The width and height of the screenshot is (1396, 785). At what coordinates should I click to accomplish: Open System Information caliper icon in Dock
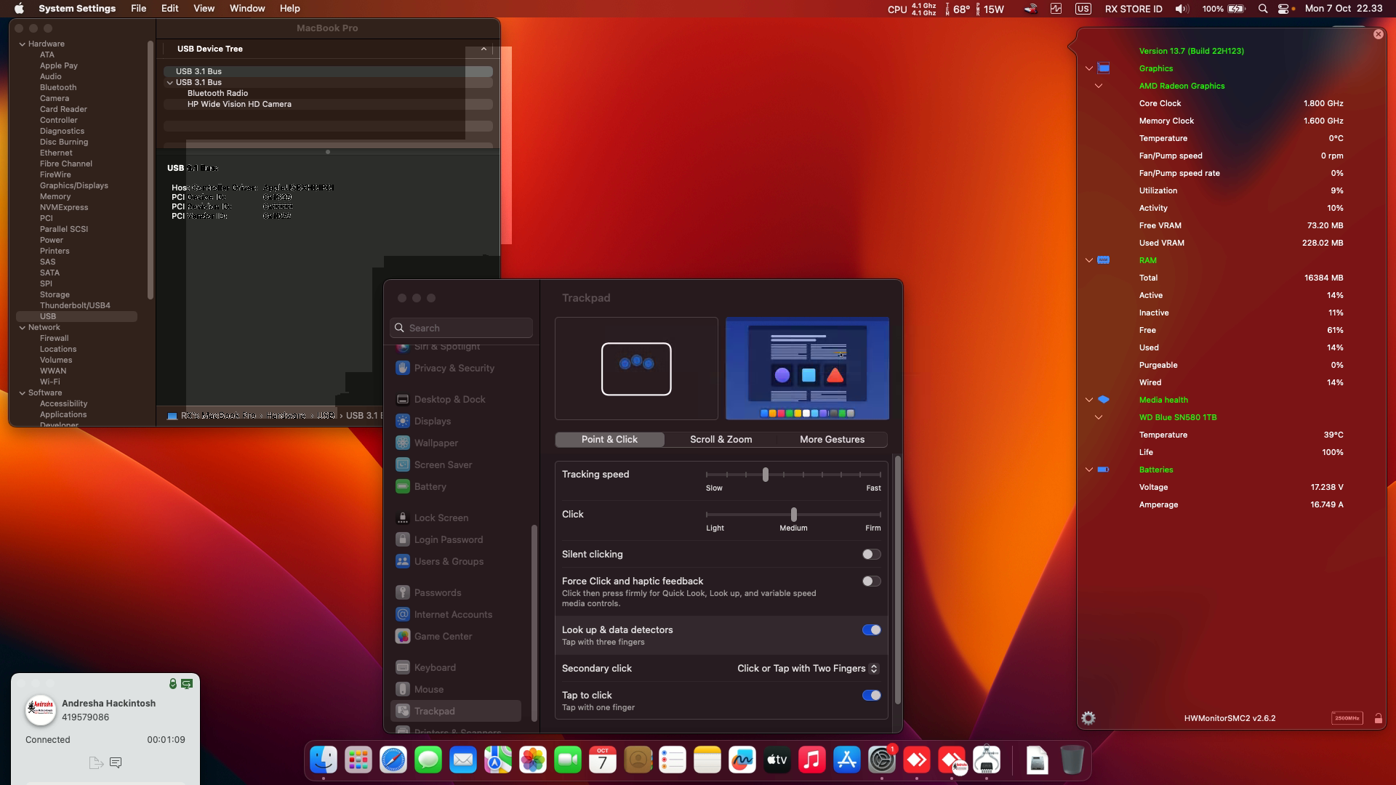(x=987, y=760)
